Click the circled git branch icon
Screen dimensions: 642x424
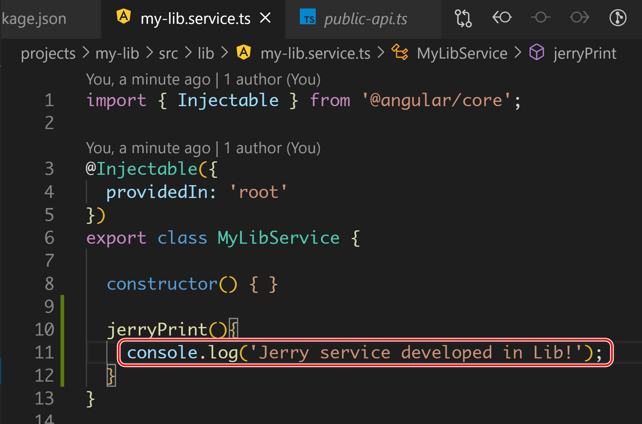coord(618,18)
